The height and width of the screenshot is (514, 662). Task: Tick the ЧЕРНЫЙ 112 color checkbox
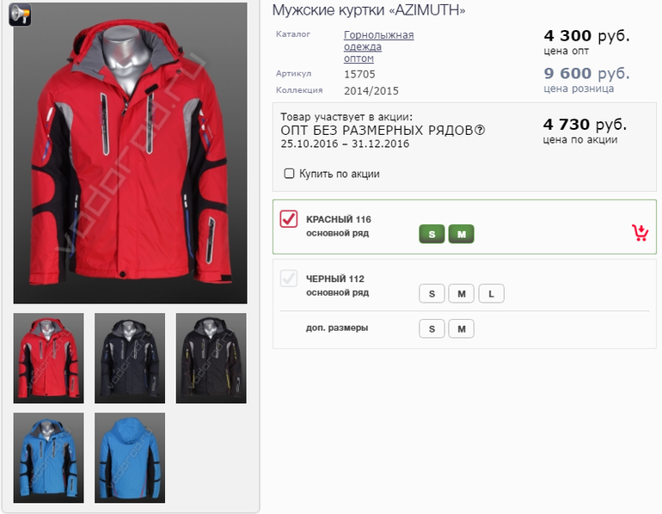289,278
